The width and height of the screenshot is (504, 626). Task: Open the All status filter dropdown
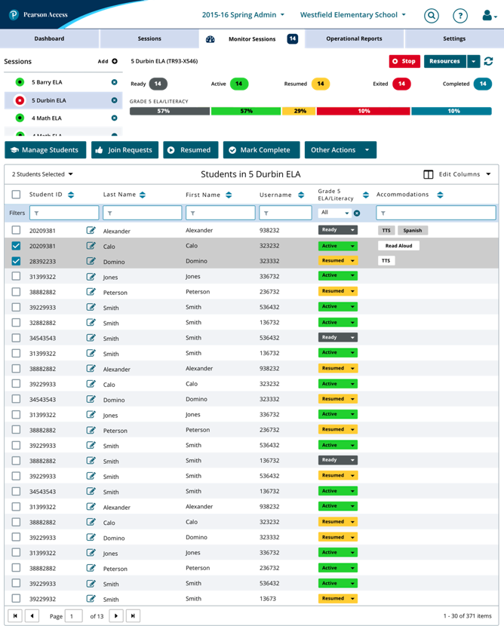[x=335, y=213]
